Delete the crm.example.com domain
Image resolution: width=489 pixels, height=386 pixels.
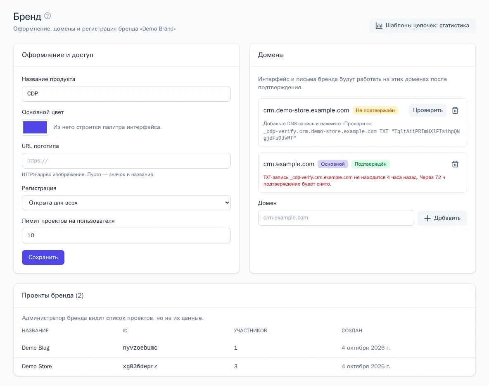[455, 164]
